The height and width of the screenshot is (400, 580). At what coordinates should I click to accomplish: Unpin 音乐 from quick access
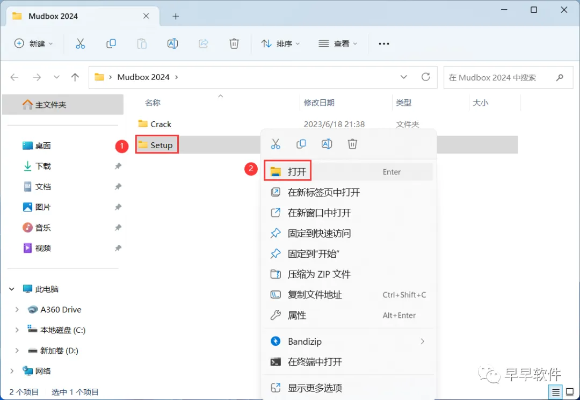[x=118, y=227]
